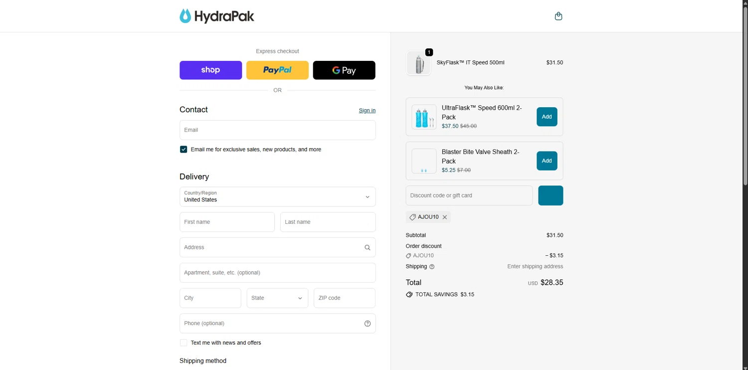Click the Discount code or gift card field
The width and height of the screenshot is (748, 370).
469,195
